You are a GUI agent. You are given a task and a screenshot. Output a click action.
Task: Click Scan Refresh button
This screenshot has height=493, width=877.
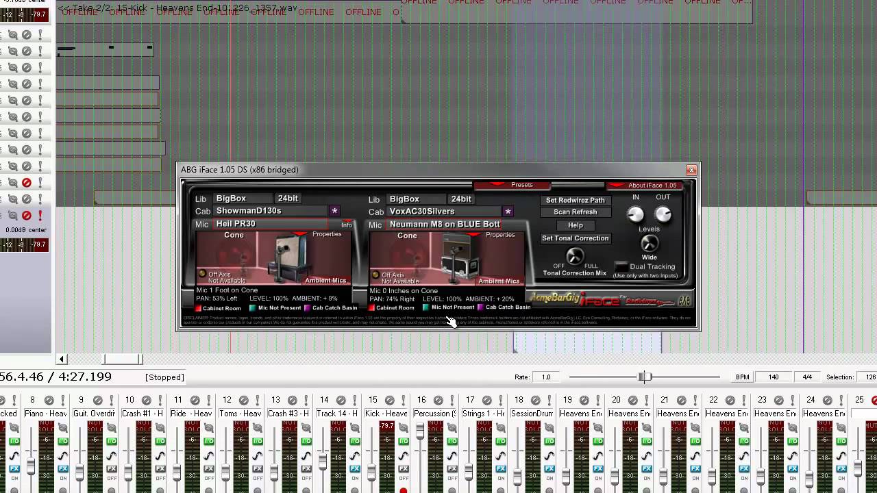pos(576,212)
